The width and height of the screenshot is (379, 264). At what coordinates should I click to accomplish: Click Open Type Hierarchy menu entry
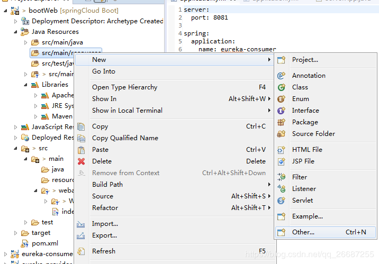click(124, 87)
